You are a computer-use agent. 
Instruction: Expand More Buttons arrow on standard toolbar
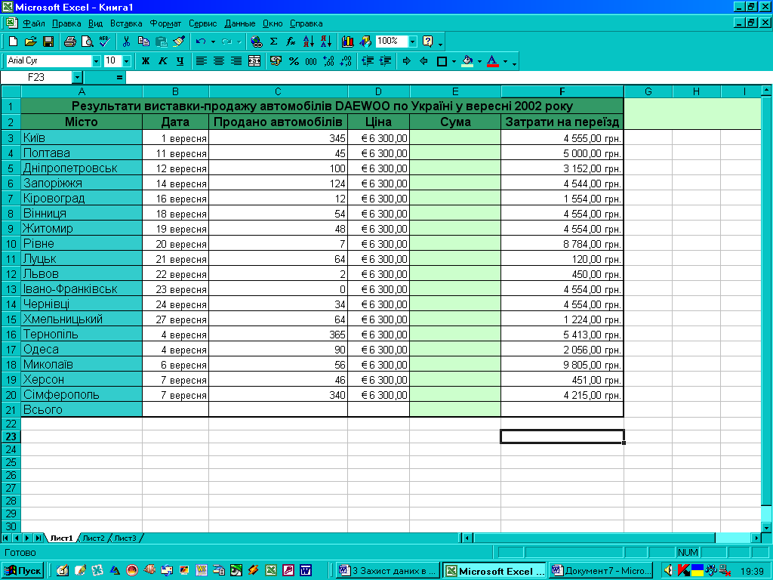pos(440,43)
